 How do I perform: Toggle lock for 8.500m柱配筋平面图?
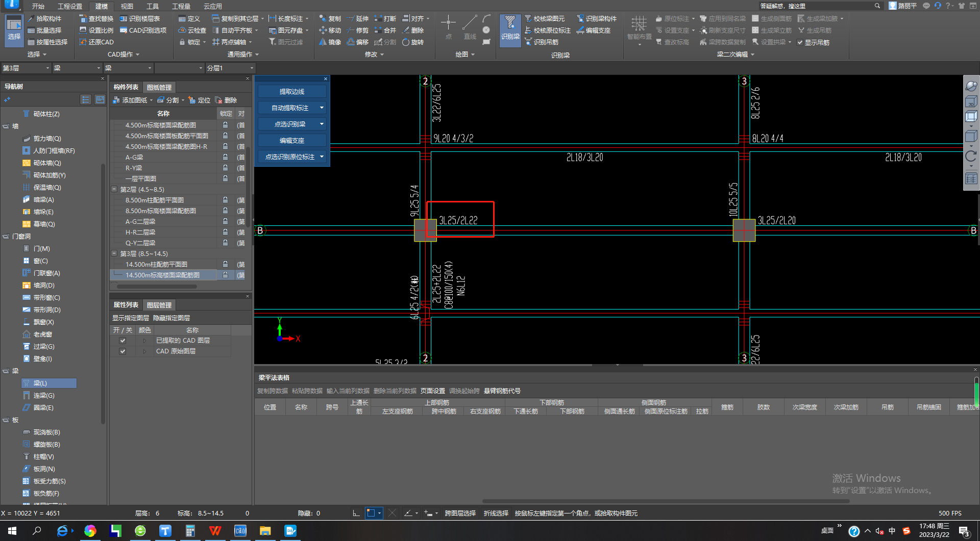tap(225, 200)
